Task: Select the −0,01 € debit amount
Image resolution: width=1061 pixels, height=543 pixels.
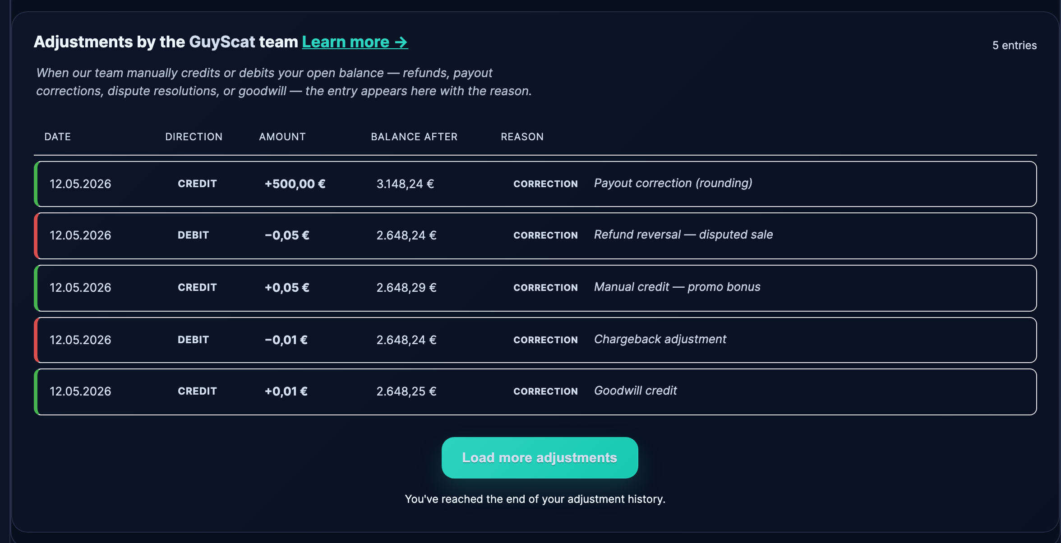Action: (286, 340)
